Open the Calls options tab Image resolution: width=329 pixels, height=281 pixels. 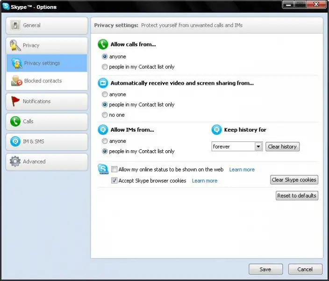click(47, 122)
